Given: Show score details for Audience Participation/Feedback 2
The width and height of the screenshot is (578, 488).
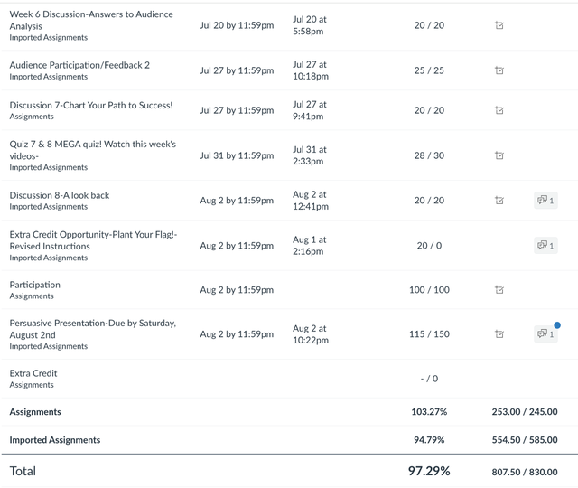Looking at the screenshot, I should click(x=499, y=70).
